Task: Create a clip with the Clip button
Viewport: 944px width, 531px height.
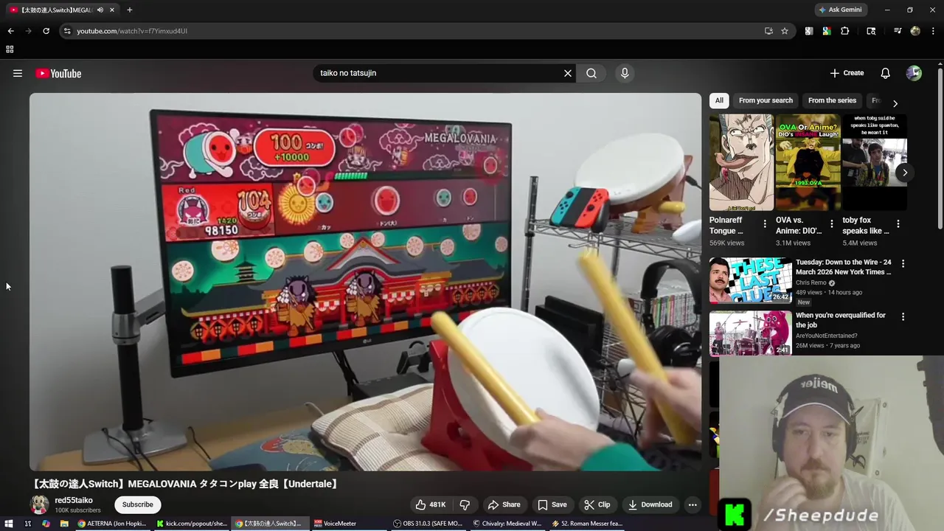Action: coord(597,504)
